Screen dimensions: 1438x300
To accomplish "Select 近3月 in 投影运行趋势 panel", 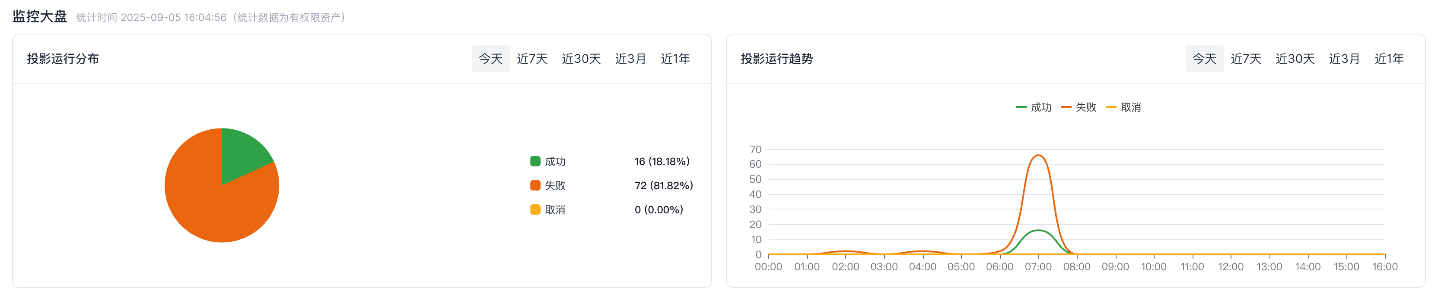I will point(1344,59).
